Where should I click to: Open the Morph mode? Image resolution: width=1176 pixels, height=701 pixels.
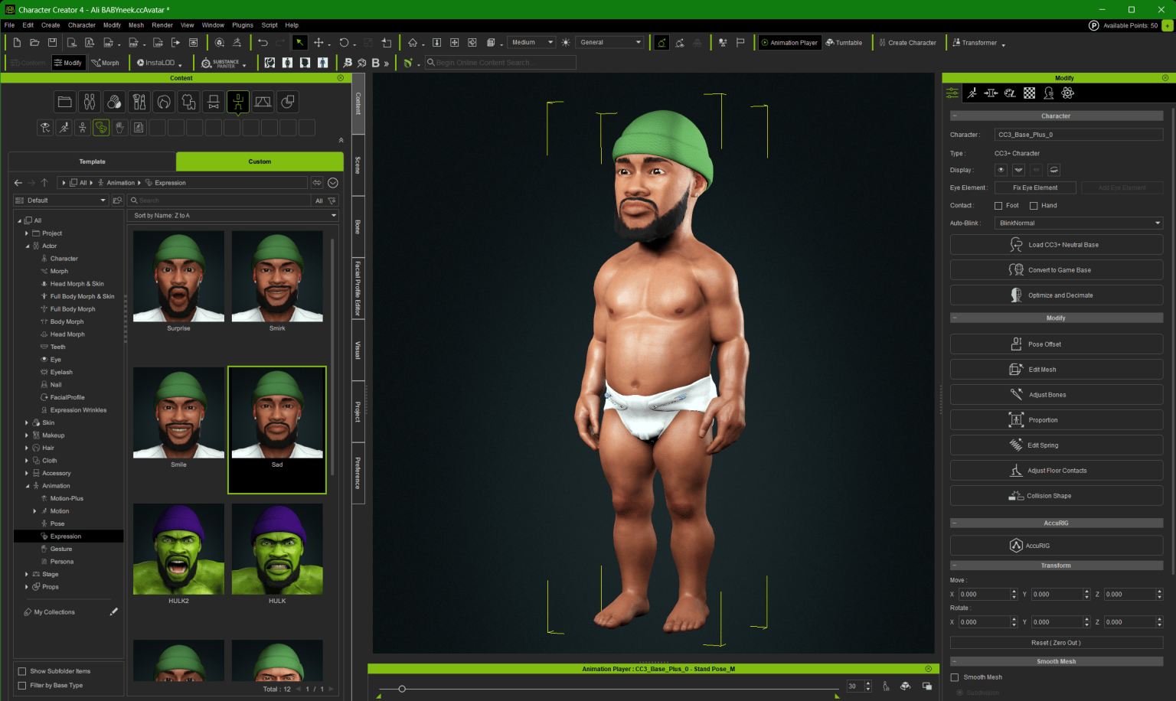point(106,63)
